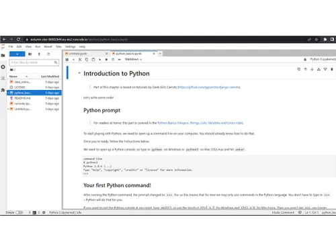
Task: Open the Python Basics video link
Action: point(200,123)
